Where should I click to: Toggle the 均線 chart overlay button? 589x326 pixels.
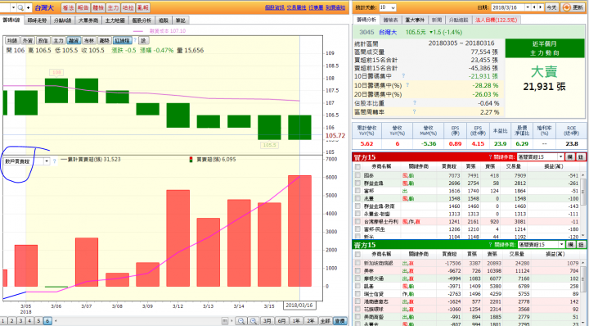tap(12, 41)
